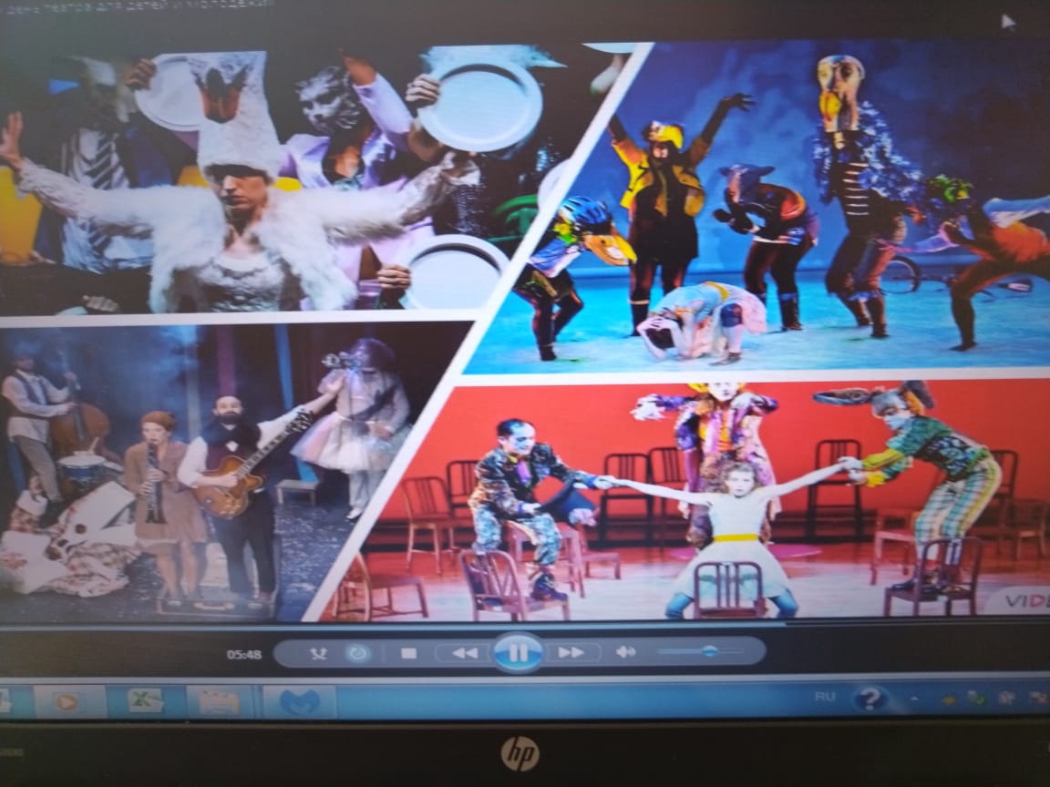This screenshot has width=1050, height=787.
Task: Click the VIDE watermark in the video corner
Action: coord(1017,602)
